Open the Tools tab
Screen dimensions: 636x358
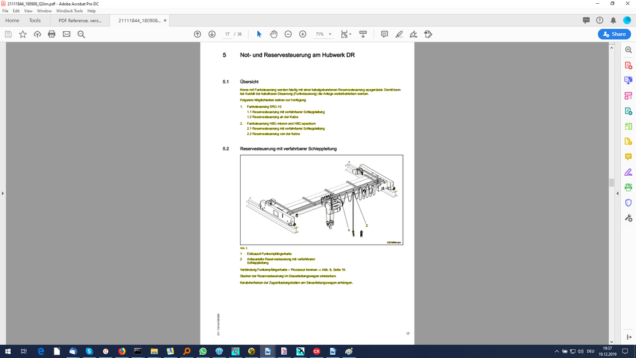tap(34, 20)
